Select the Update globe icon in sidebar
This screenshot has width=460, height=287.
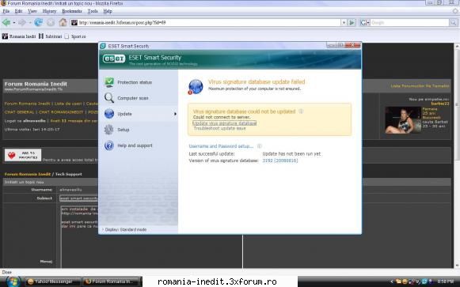pyautogui.click(x=109, y=114)
